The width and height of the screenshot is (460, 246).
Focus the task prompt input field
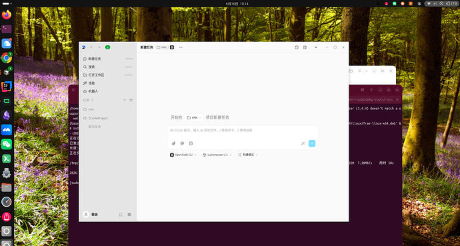pyautogui.click(x=243, y=131)
